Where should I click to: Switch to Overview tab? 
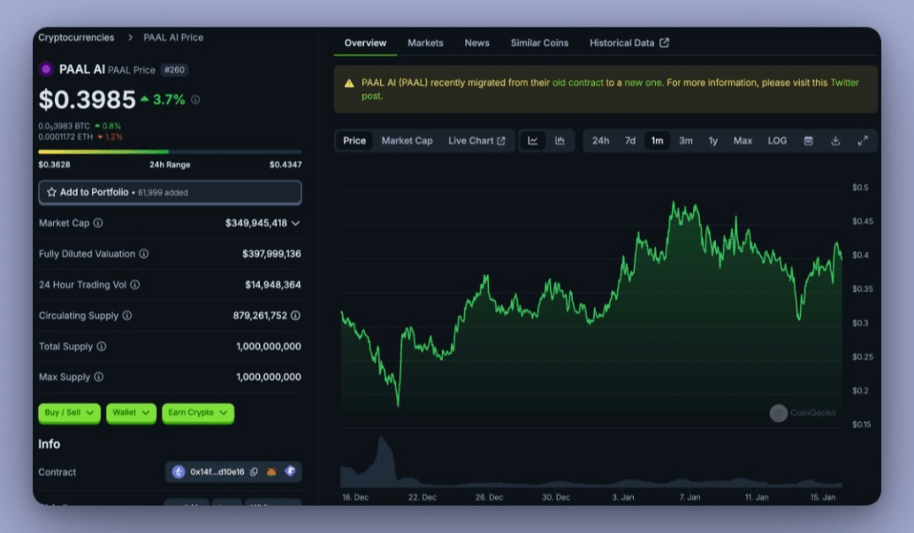[365, 43]
